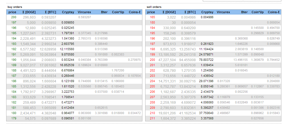Click BTC total 94.455008
The image size is (287, 125).
pos(187,60)
